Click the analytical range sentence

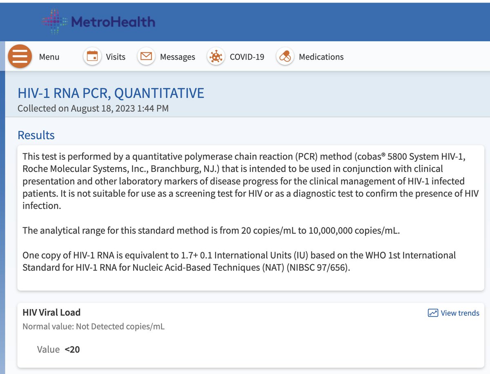[211, 230]
